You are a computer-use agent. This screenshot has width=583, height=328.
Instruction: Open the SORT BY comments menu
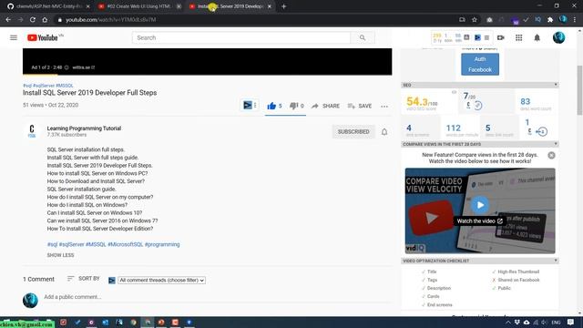[x=83, y=279]
